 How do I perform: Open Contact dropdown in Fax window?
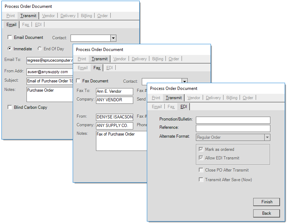point(184,81)
